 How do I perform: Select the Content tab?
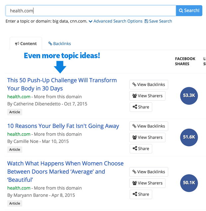26,44
